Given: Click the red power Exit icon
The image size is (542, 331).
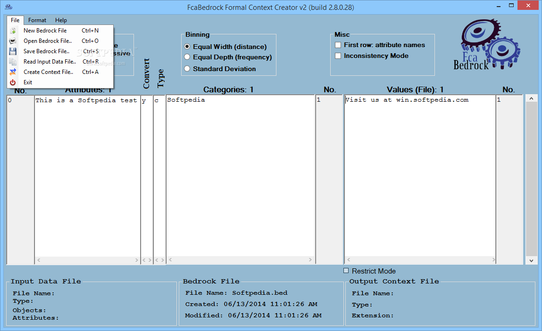Looking at the screenshot, I should [13, 82].
